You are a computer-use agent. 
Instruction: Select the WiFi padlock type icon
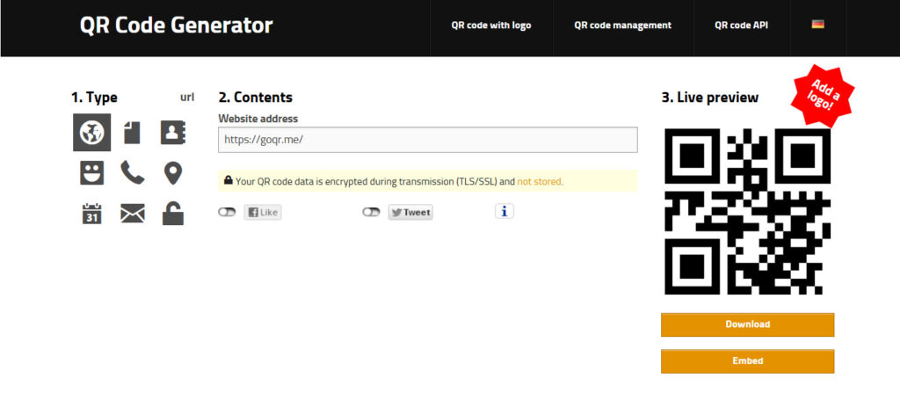click(173, 213)
